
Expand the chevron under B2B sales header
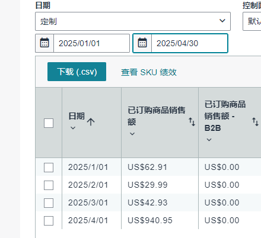pyautogui.click(x=209, y=140)
